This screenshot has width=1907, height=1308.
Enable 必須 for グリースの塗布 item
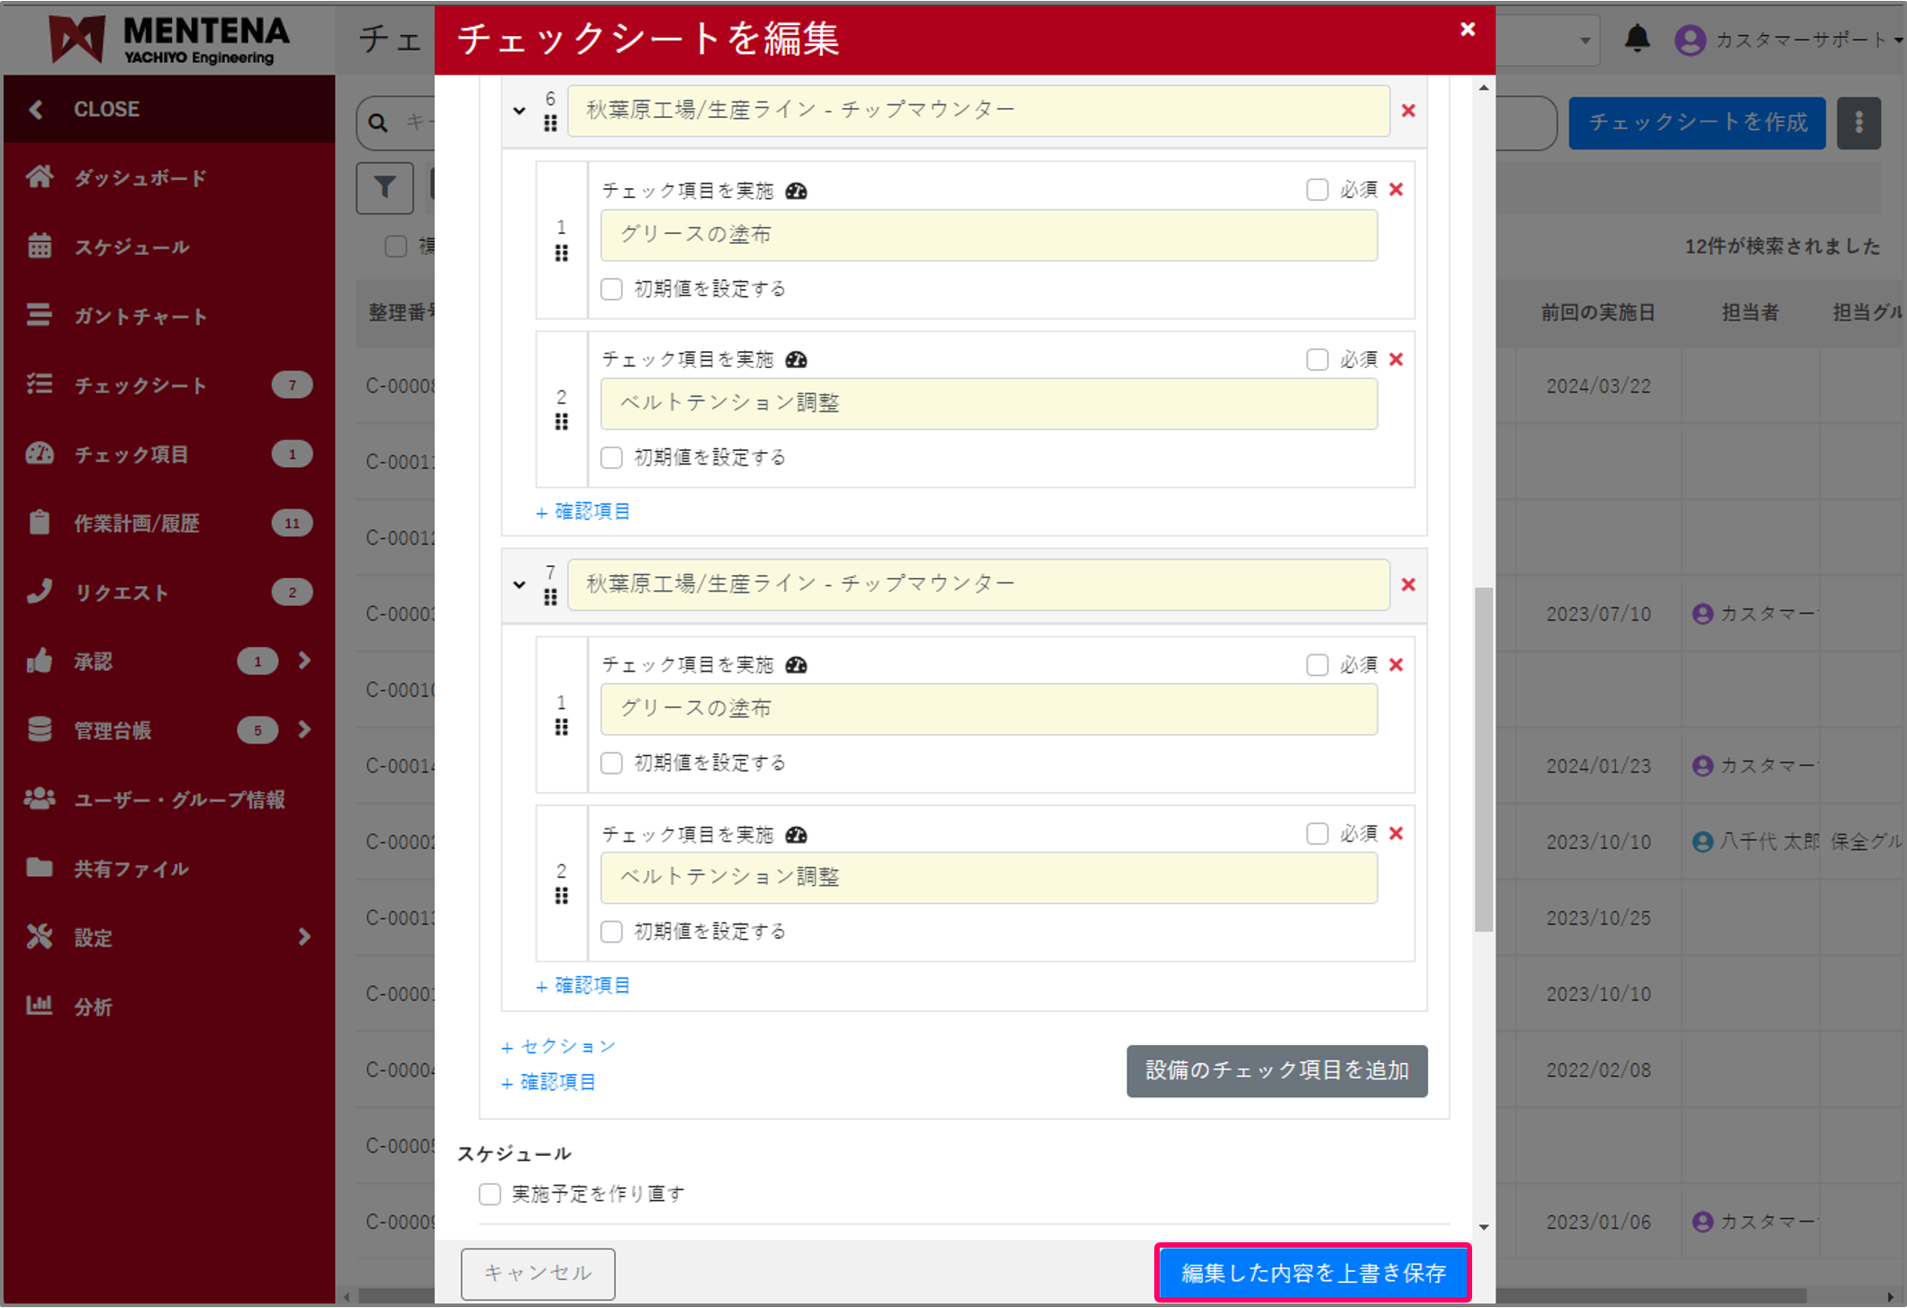1317,189
